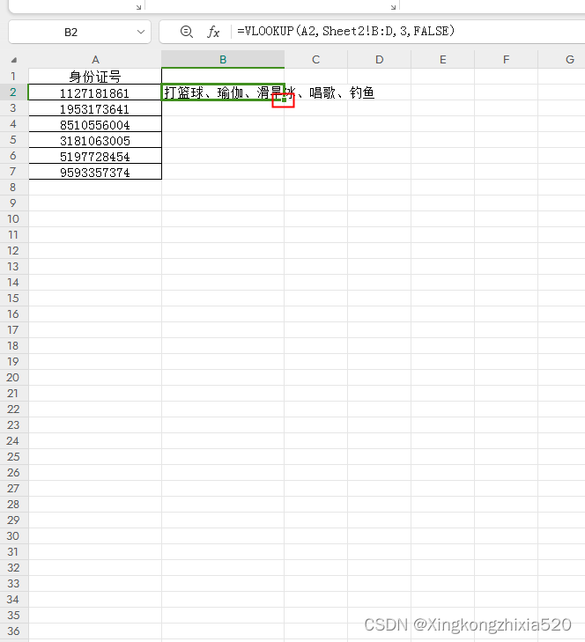Select row 6 header
Image resolution: width=585 pixels, height=642 pixels.
[13, 156]
